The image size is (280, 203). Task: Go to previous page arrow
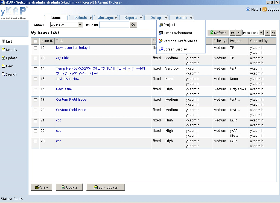pyautogui.click(x=238, y=33)
